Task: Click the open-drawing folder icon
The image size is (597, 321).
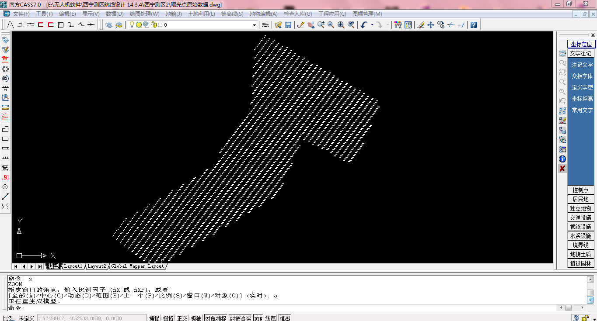Action: point(278,25)
